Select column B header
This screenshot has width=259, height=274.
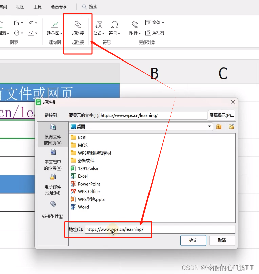154,73
